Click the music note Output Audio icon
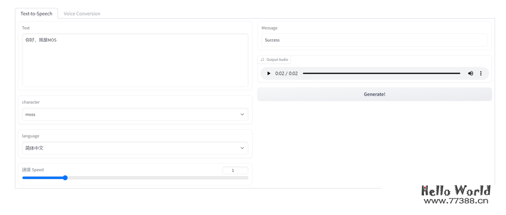The image size is (506, 215). tap(262, 59)
